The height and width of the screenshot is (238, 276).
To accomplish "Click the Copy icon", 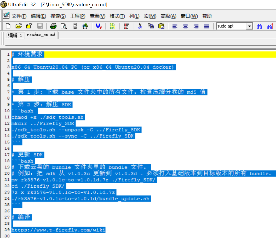I will [x=151, y=26].
